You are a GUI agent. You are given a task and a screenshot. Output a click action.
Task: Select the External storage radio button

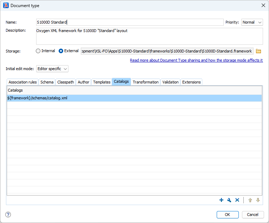click(x=61, y=51)
